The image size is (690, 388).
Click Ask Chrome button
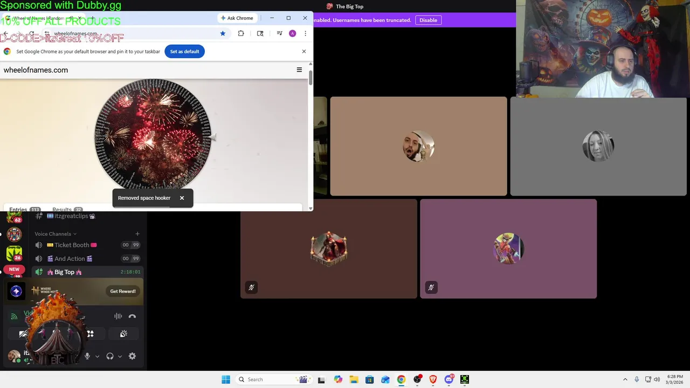[x=237, y=18]
